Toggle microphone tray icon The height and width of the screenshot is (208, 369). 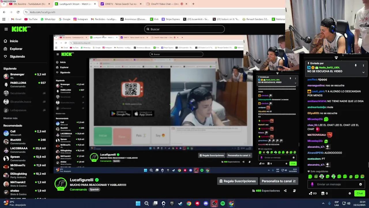330,203
